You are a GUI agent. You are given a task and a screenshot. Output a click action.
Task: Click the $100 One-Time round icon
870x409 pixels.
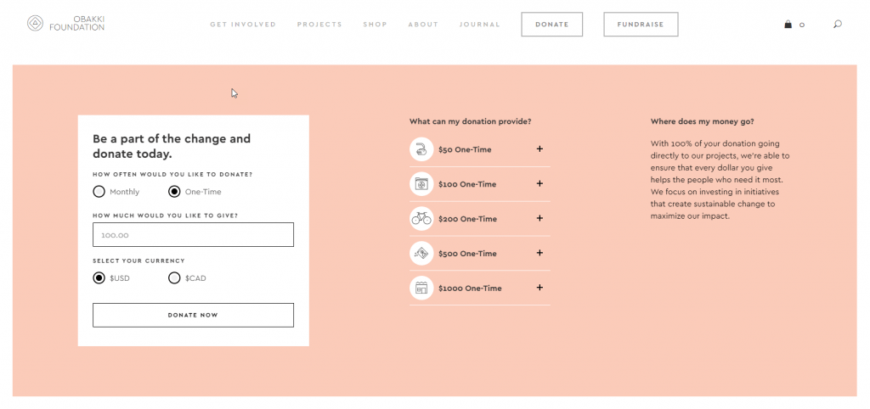click(x=421, y=183)
